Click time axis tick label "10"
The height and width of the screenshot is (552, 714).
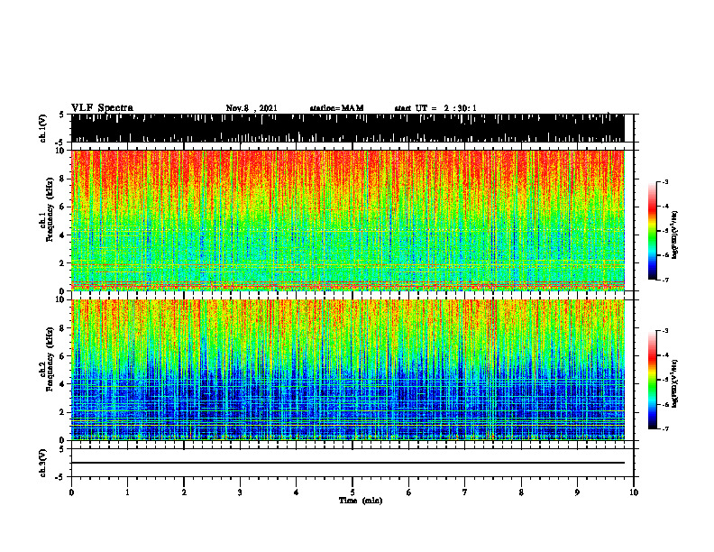(x=634, y=492)
